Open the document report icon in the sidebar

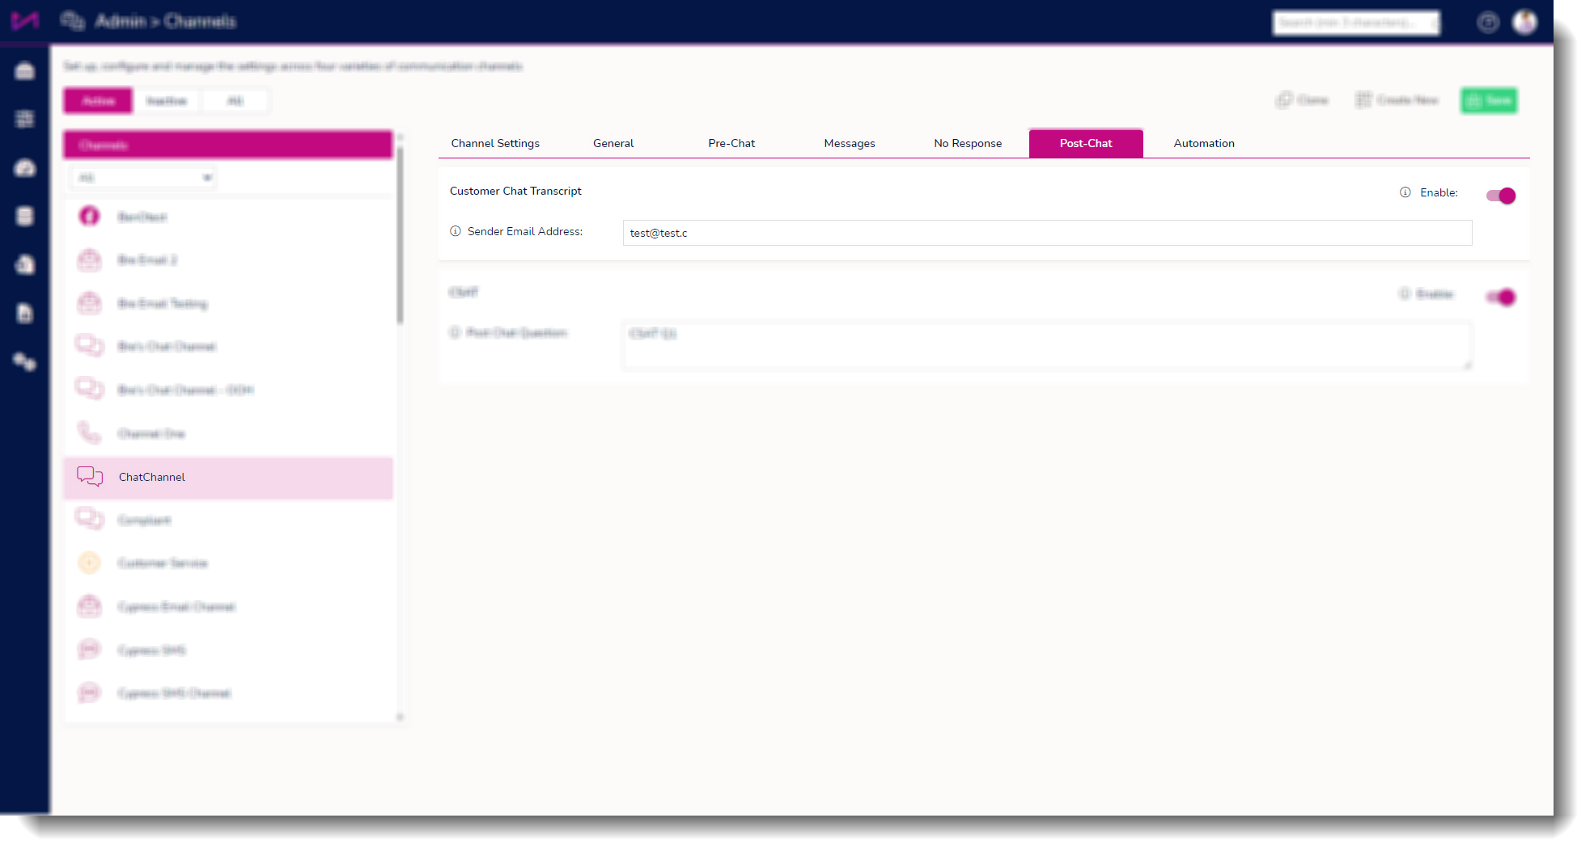coord(25,313)
